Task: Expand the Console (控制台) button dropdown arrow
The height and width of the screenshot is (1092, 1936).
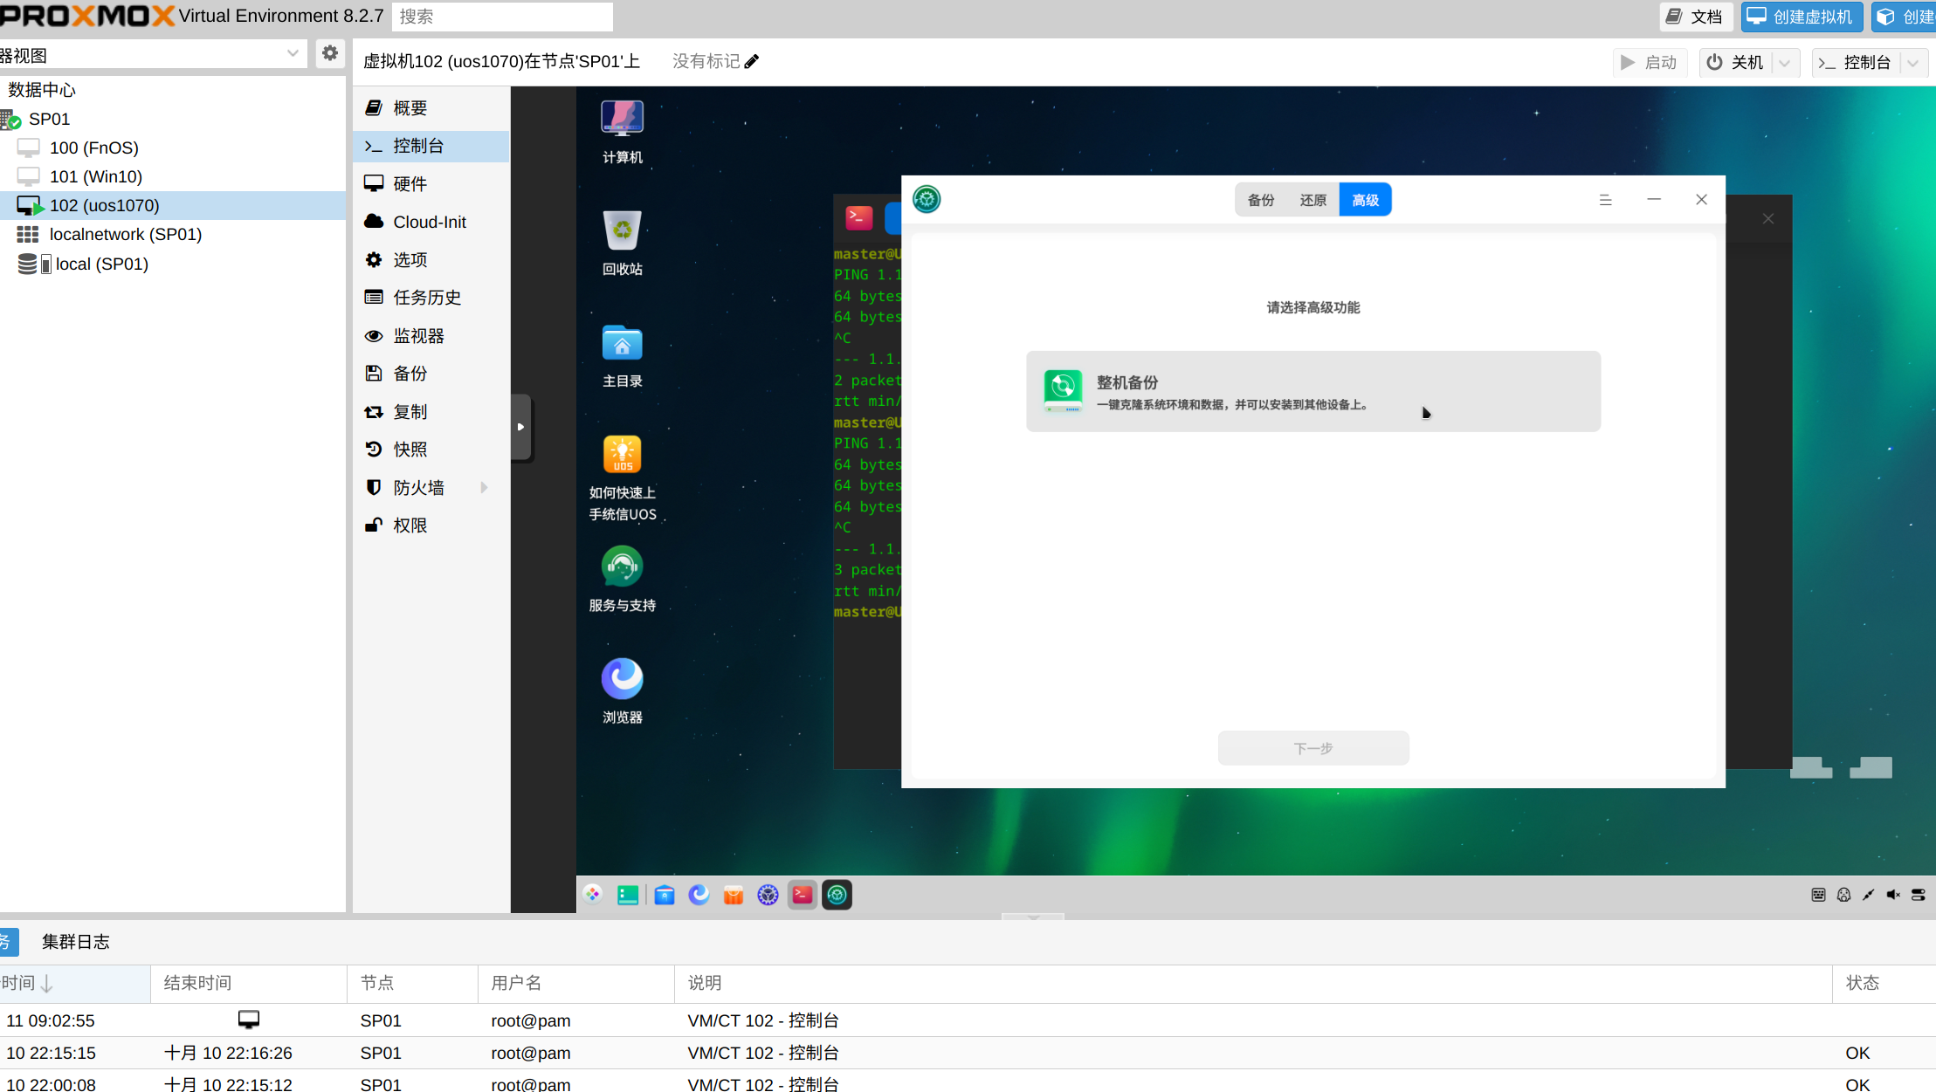Action: point(1913,63)
